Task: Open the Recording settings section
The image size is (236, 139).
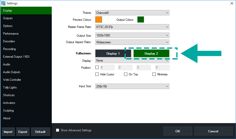Action: coord(9,49)
